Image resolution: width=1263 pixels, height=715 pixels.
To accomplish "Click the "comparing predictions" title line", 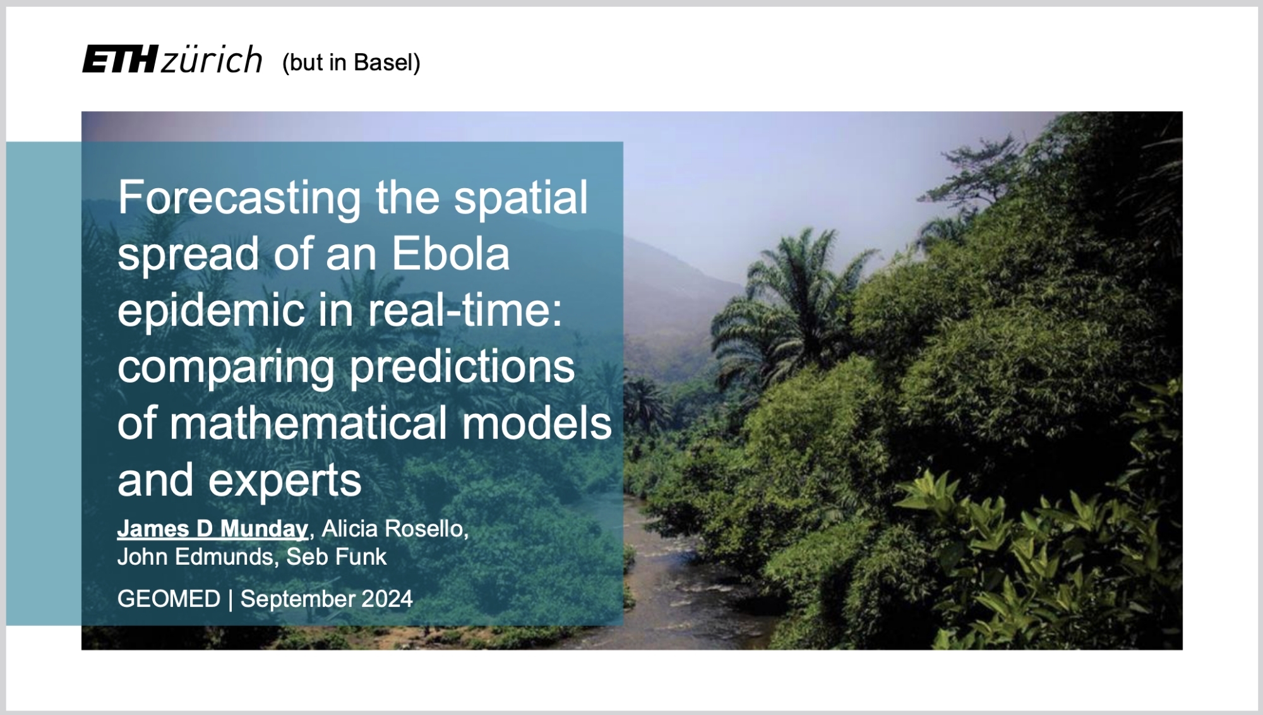I will [x=346, y=366].
